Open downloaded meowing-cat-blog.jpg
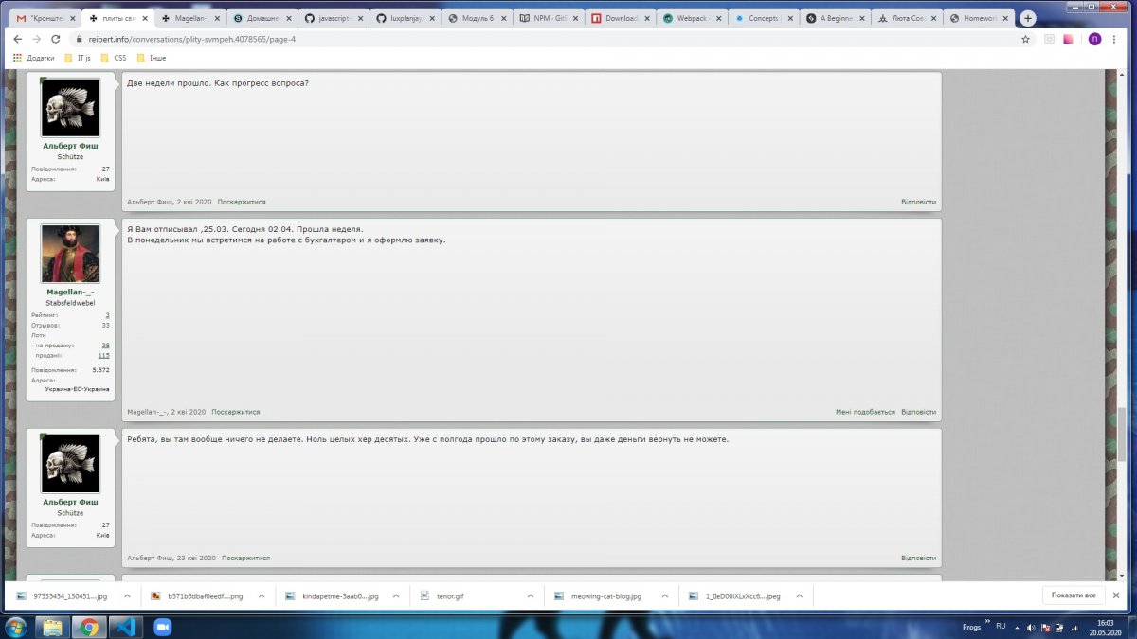Screen dimensions: 1137x639 pyautogui.click(x=602, y=596)
